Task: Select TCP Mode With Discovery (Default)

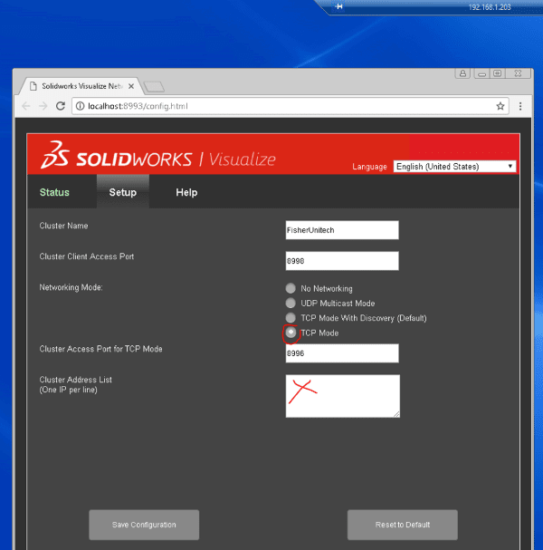Action: click(291, 318)
